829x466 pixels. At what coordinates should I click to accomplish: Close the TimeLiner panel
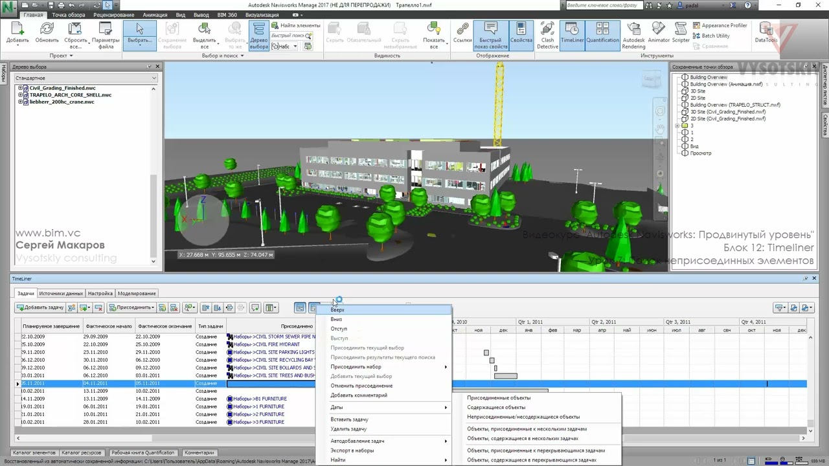pos(814,279)
